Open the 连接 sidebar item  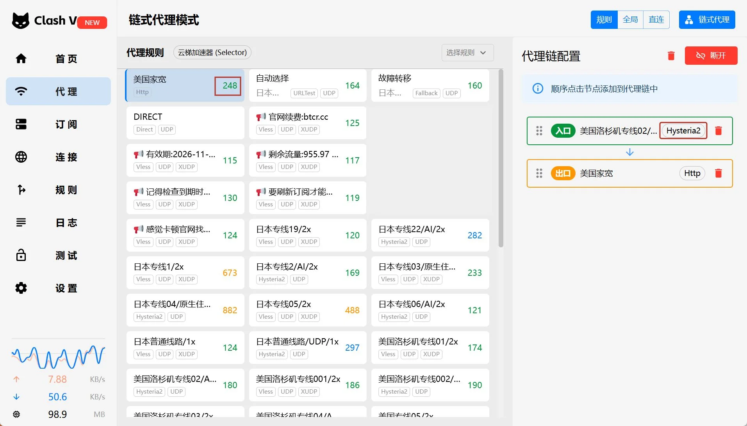[59, 157]
